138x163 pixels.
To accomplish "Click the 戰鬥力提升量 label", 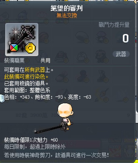I will tap(114, 25).
